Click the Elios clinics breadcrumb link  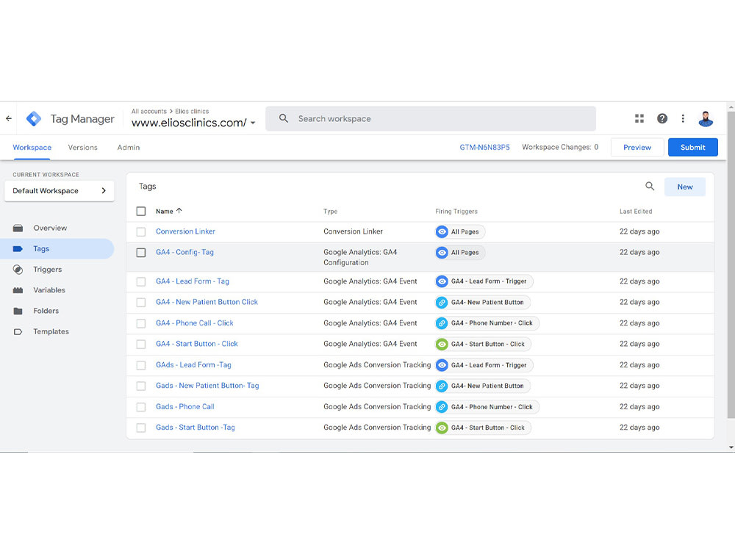point(192,112)
